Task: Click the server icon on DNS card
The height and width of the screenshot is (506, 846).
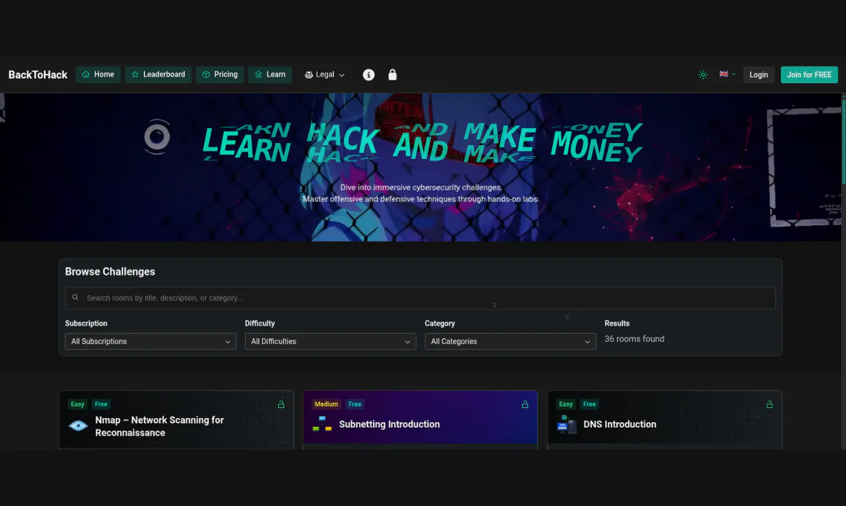Action: point(567,424)
